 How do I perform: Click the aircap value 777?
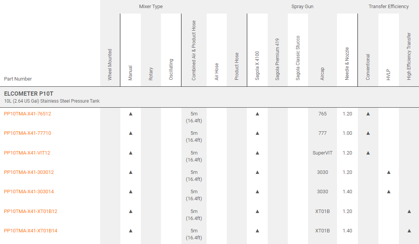coord(323,133)
